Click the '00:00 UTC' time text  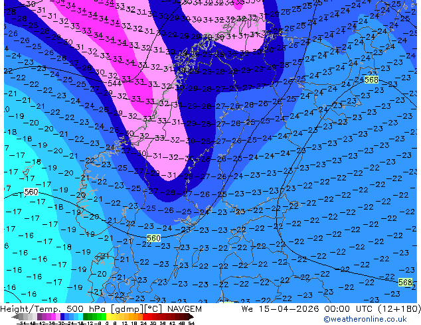[349, 309]
